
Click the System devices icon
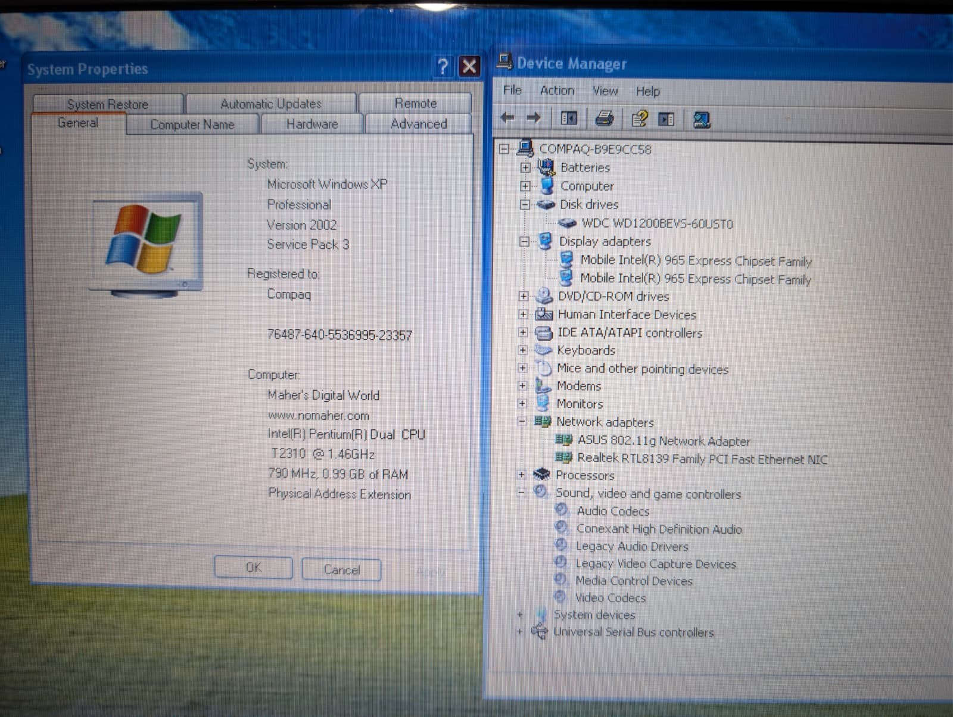point(540,613)
